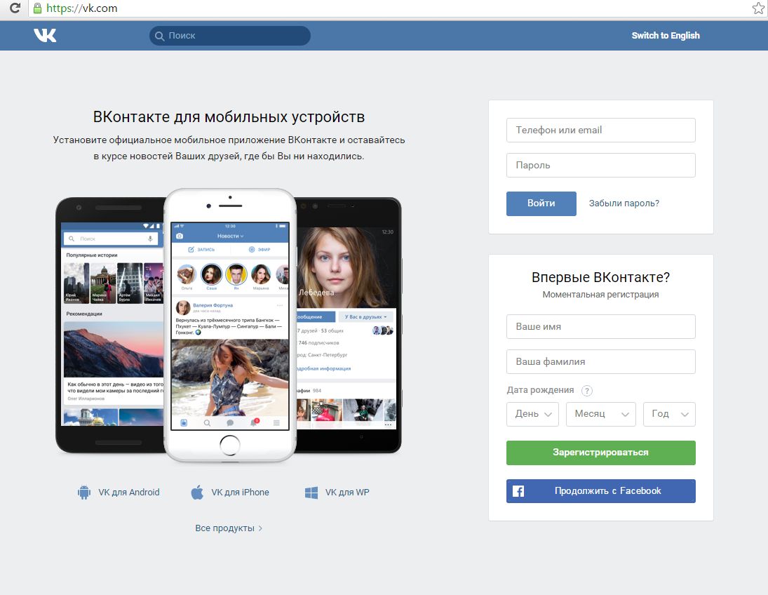Click the Apple logo icon
The height and width of the screenshot is (595, 768).
click(x=197, y=493)
